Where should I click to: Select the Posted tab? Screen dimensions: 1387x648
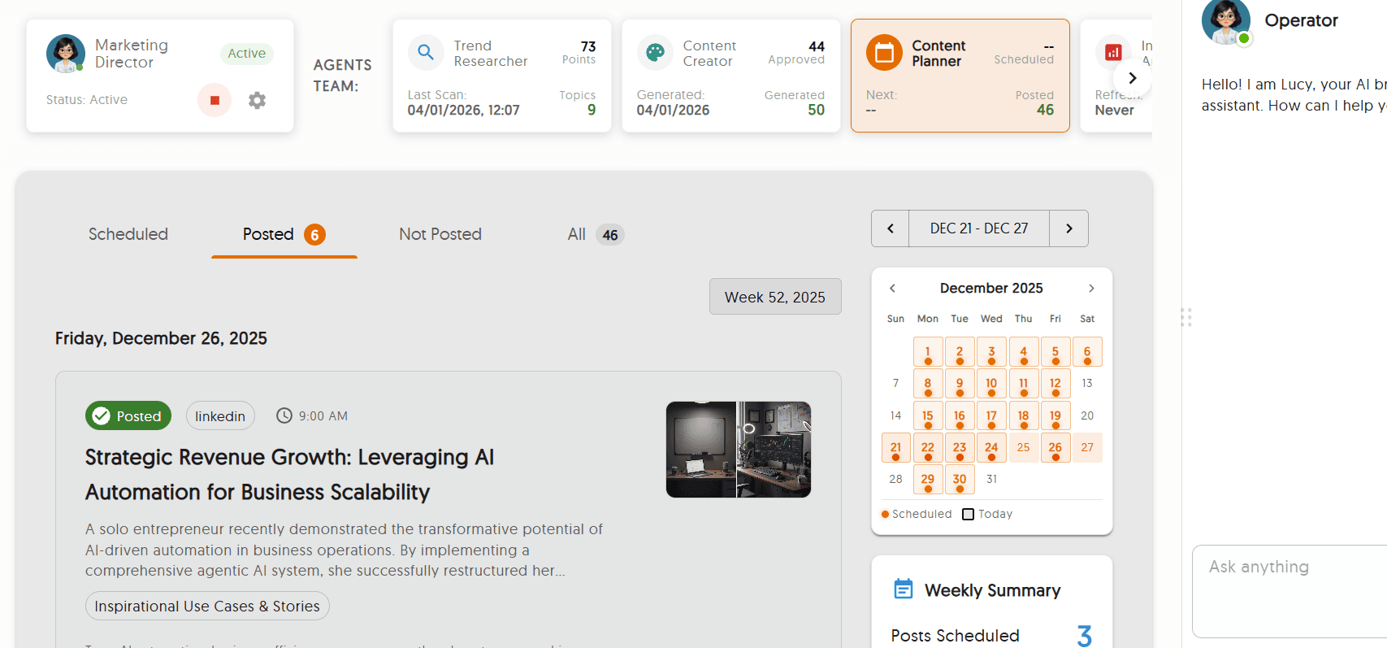point(284,234)
